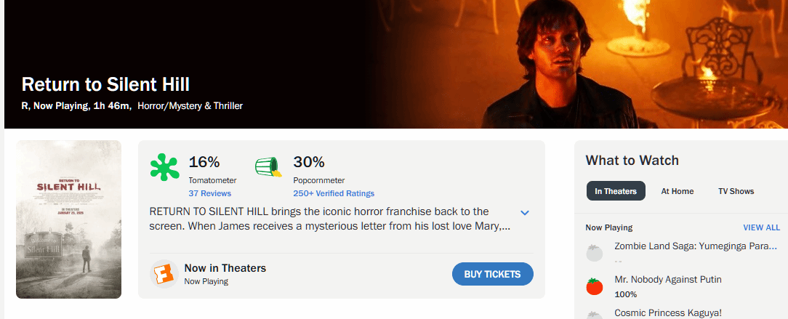Click the gray tomato icon beside Zombie Land Saga

tap(595, 253)
